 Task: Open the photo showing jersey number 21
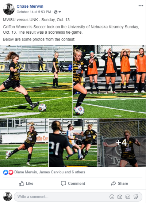click(x=73, y=143)
